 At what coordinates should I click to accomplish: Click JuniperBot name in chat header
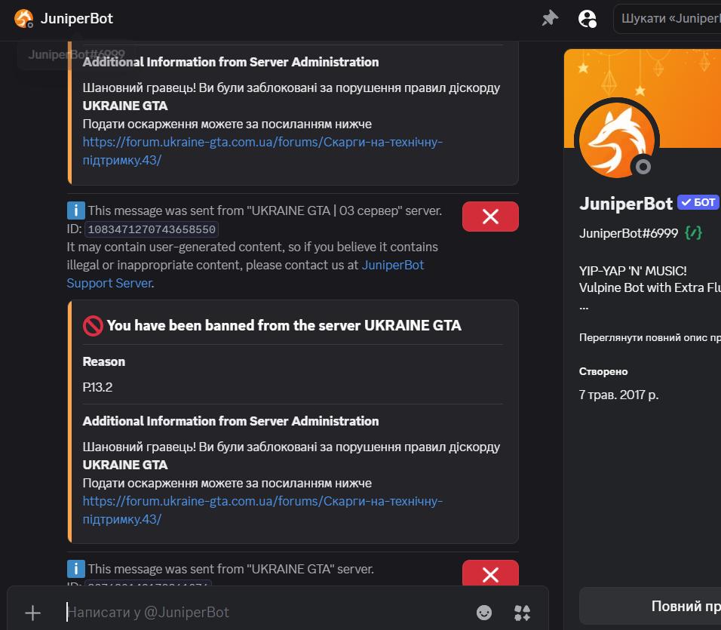[76, 18]
